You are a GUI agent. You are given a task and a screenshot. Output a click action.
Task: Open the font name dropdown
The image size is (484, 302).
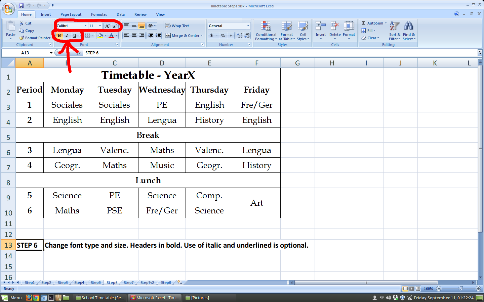click(85, 26)
